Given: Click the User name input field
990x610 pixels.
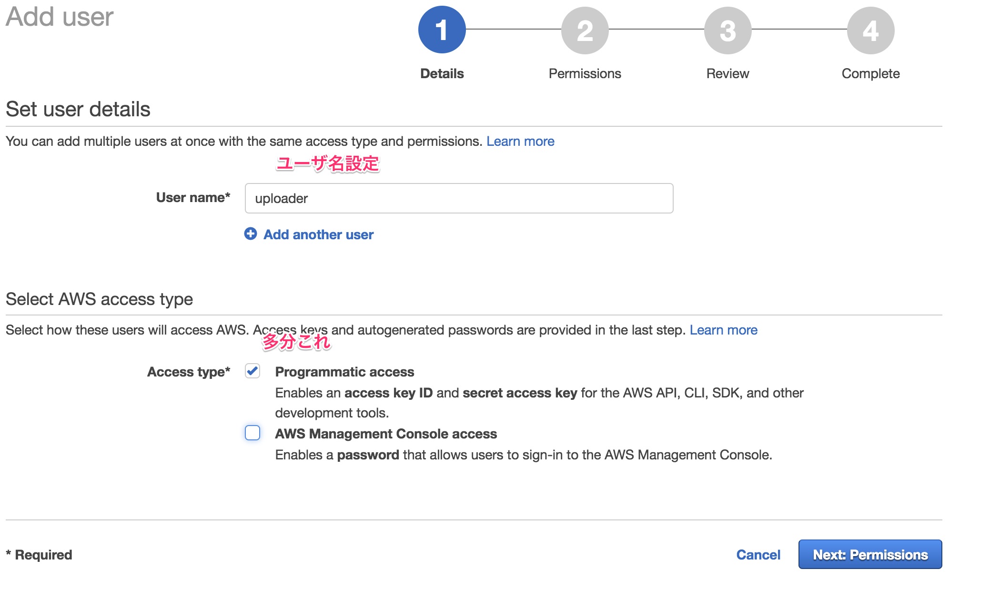Looking at the screenshot, I should tap(459, 198).
